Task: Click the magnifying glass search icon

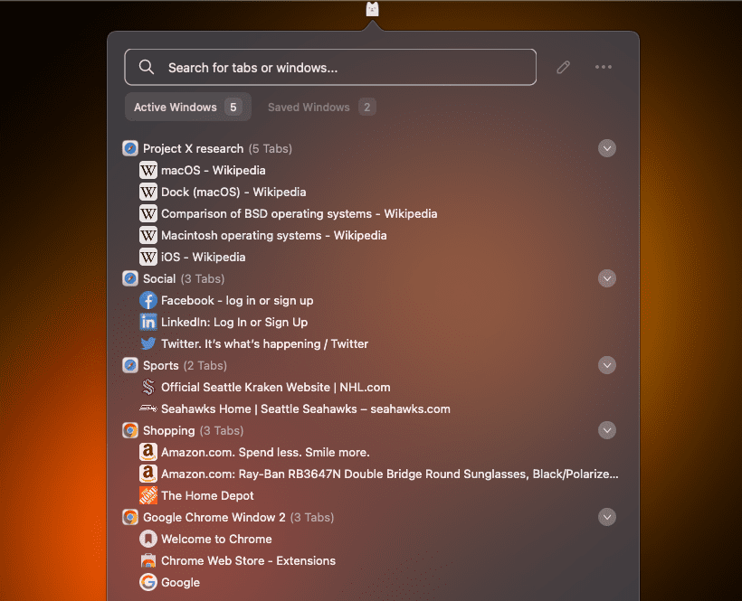Action: 147,67
